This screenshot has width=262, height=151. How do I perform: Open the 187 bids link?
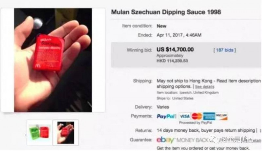[225, 50]
